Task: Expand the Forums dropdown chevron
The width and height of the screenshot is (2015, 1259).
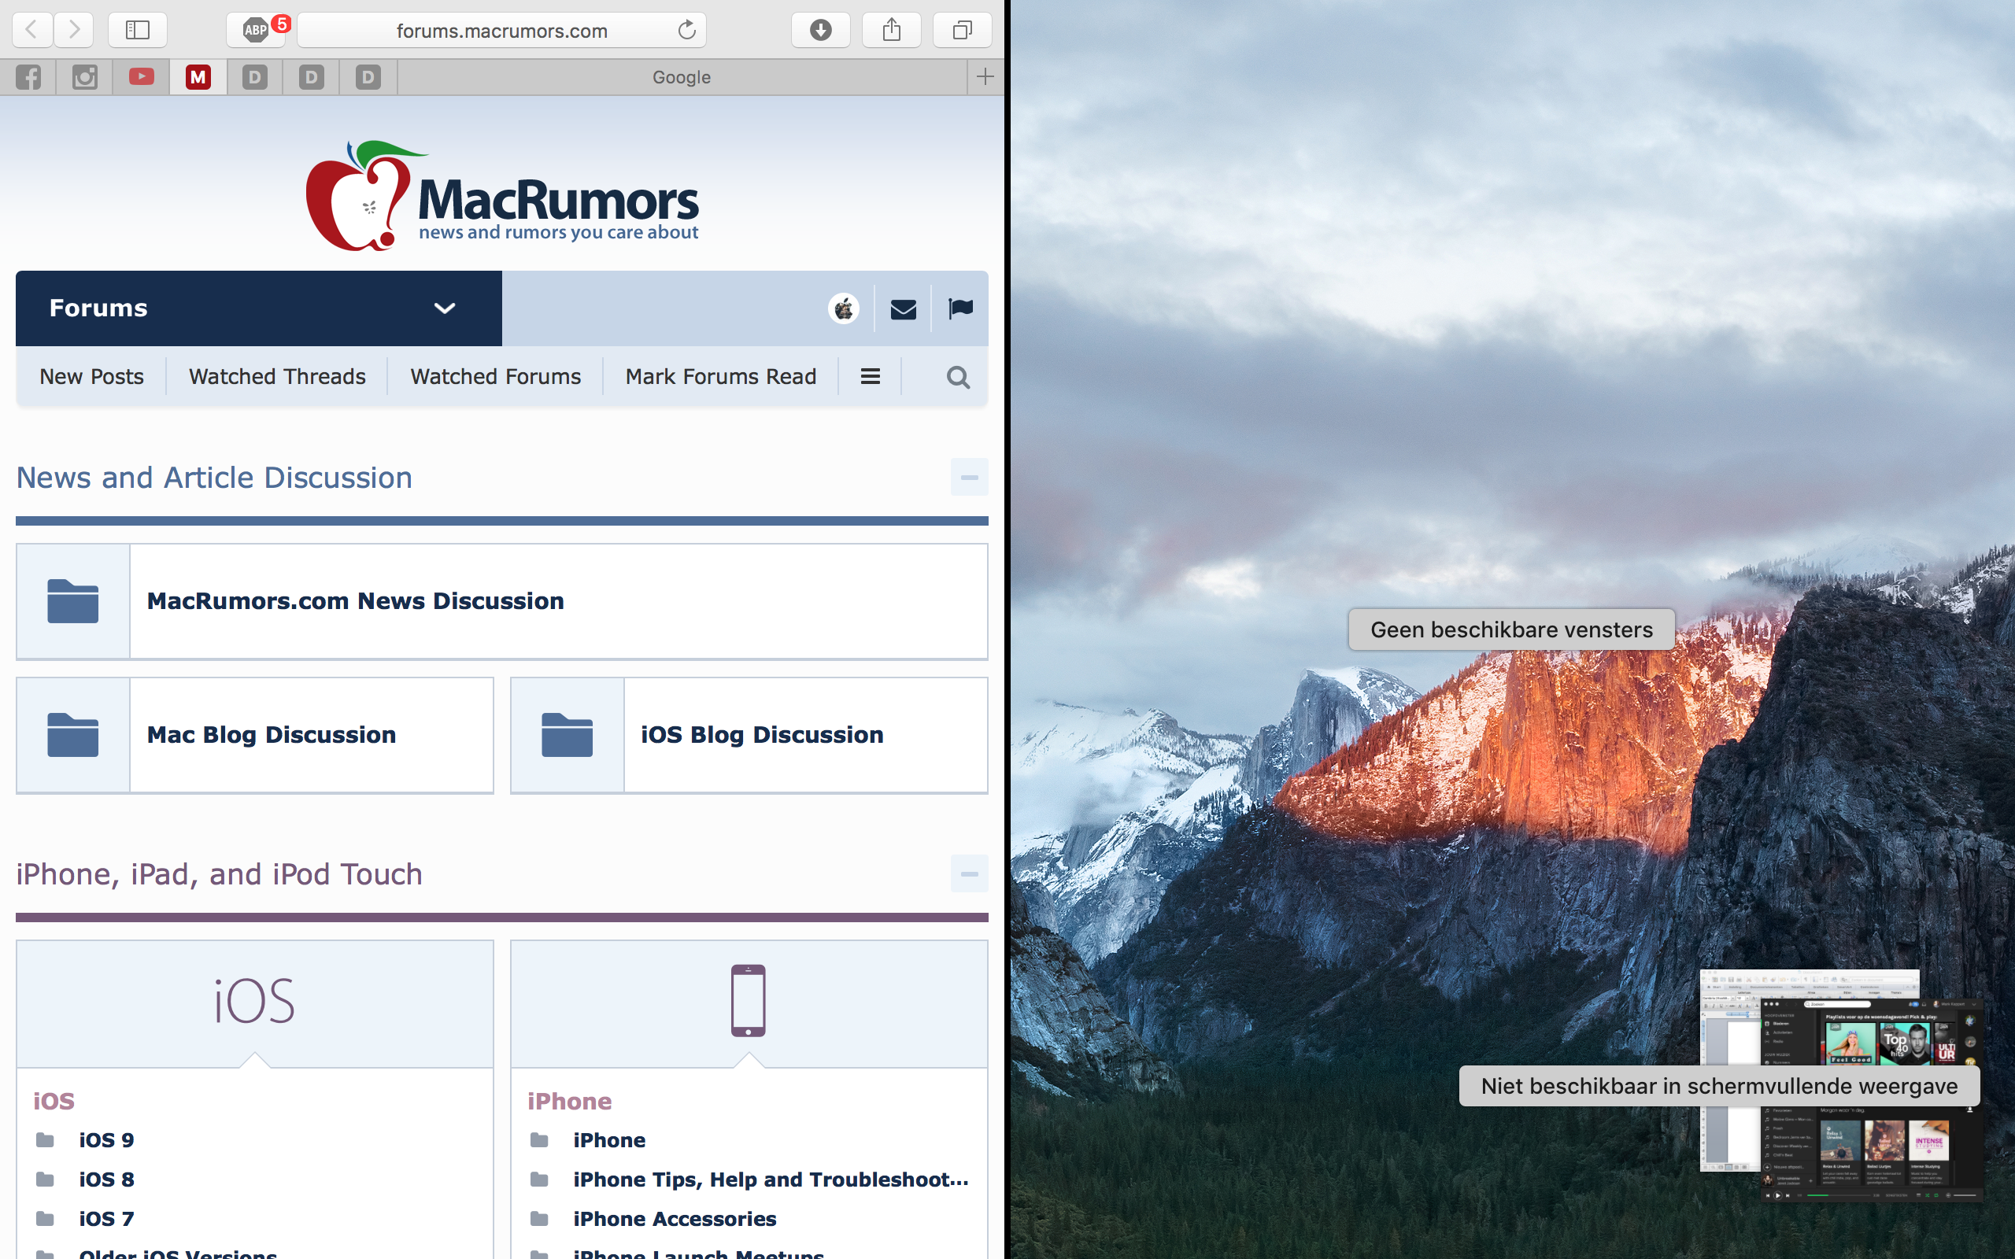Action: [x=445, y=309]
